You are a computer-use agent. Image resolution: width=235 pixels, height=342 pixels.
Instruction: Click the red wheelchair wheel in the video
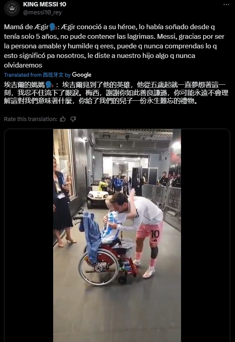pos(98,268)
